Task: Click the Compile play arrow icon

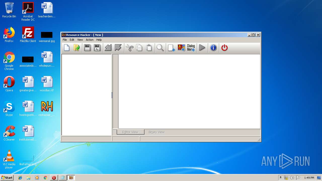Action: click(x=202, y=48)
